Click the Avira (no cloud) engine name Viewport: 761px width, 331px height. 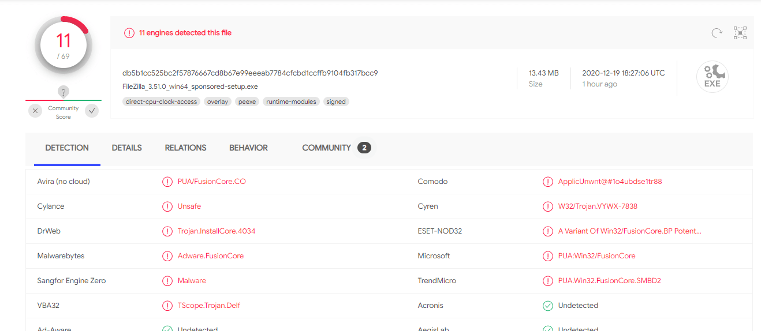coord(64,182)
